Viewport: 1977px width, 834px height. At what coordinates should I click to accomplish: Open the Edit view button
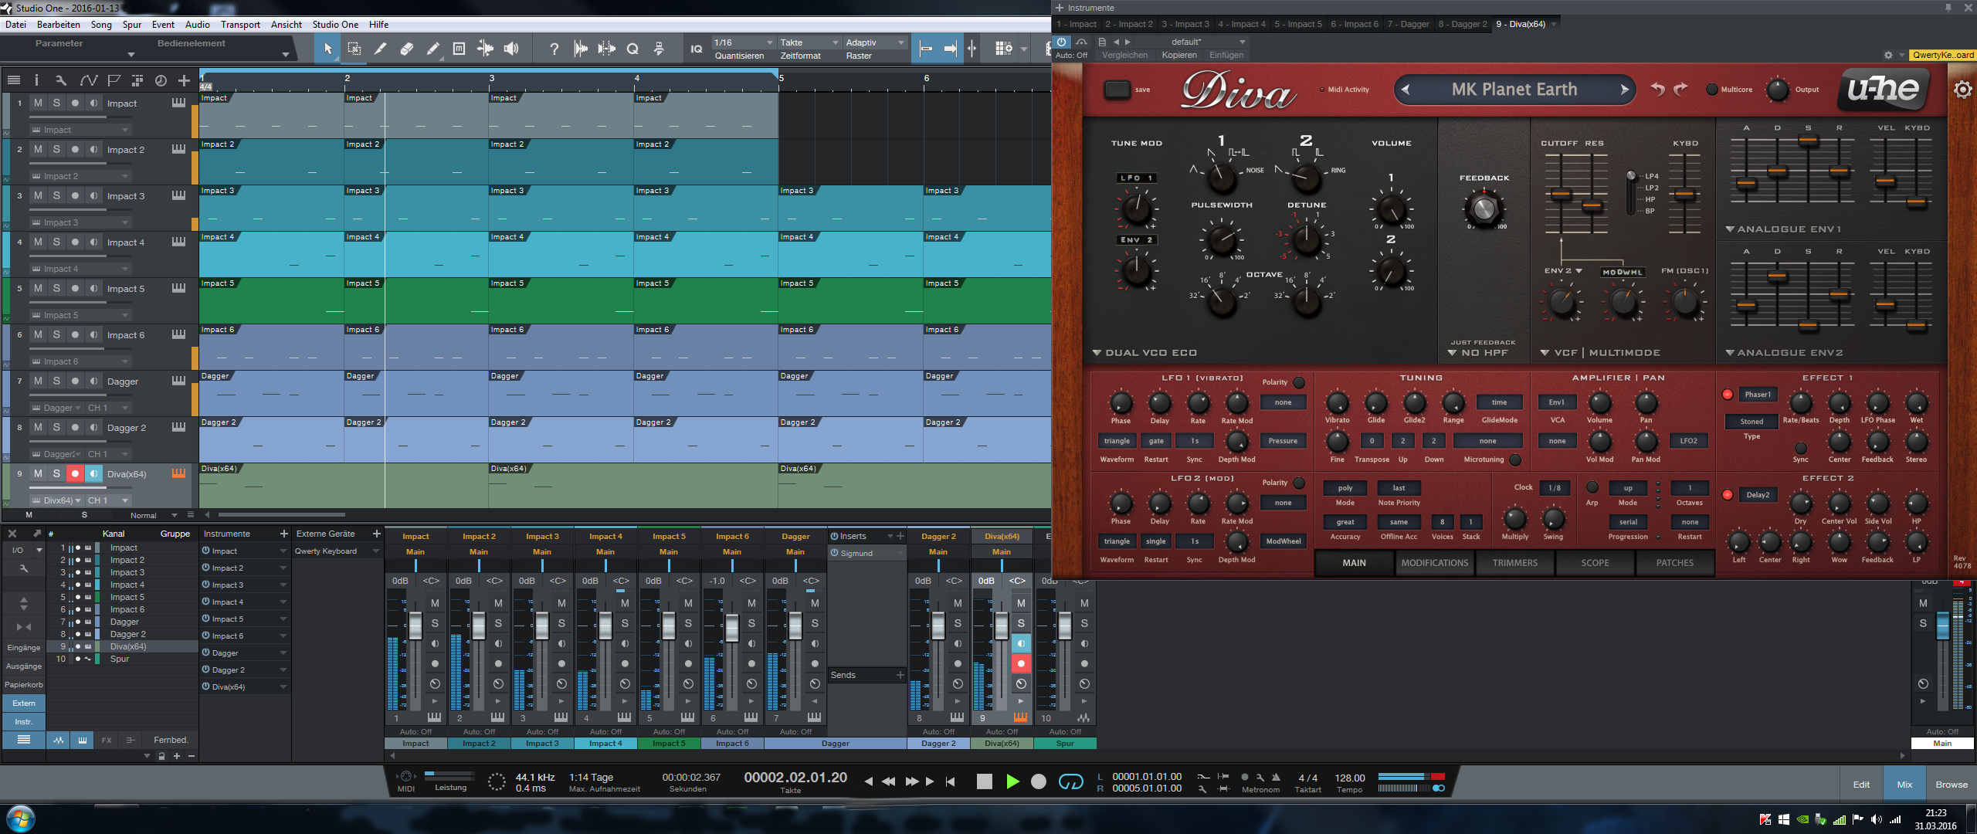[1861, 785]
